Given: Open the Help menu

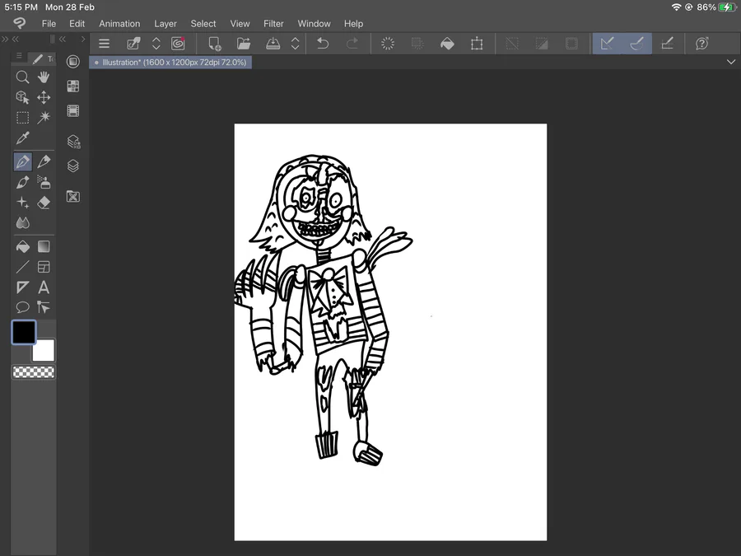Looking at the screenshot, I should tap(353, 24).
